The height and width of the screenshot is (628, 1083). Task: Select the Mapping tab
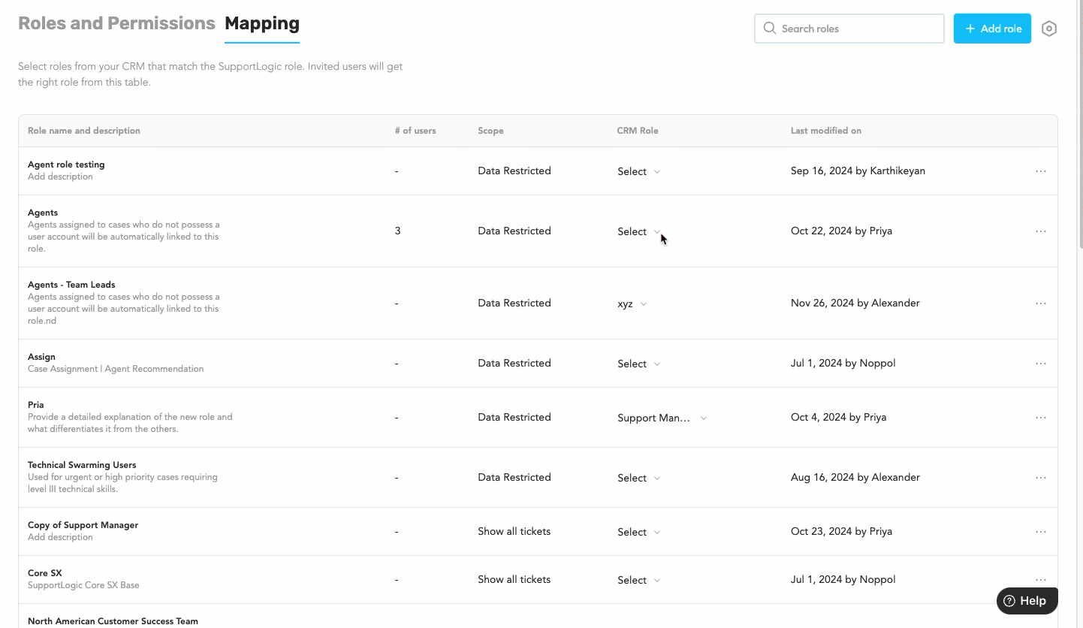click(x=262, y=24)
